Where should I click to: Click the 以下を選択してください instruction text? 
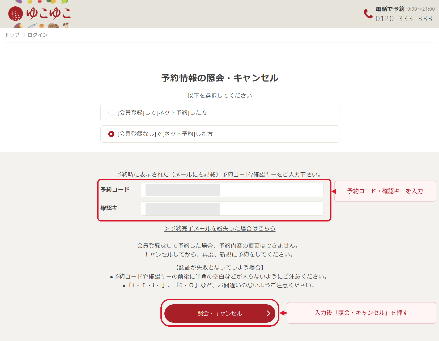(x=220, y=96)
